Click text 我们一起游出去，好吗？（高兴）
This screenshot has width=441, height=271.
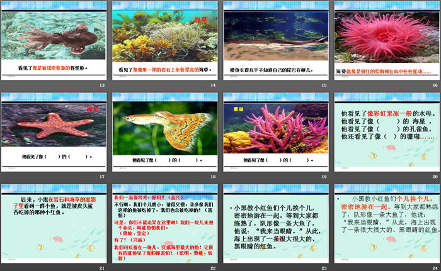click(149, 197)
